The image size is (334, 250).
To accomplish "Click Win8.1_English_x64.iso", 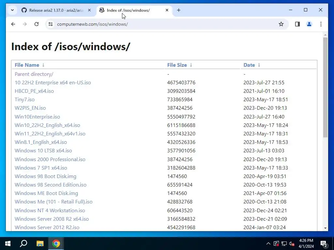I will point(41,142).
